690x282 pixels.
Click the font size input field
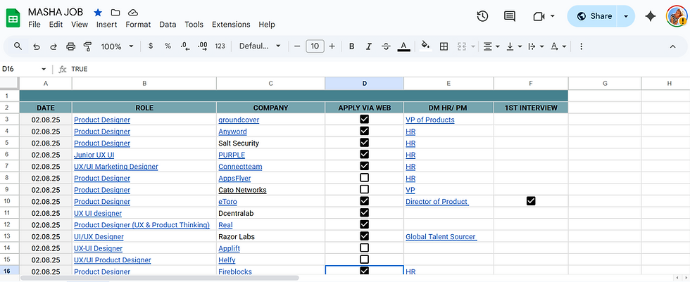pos(315,46)
